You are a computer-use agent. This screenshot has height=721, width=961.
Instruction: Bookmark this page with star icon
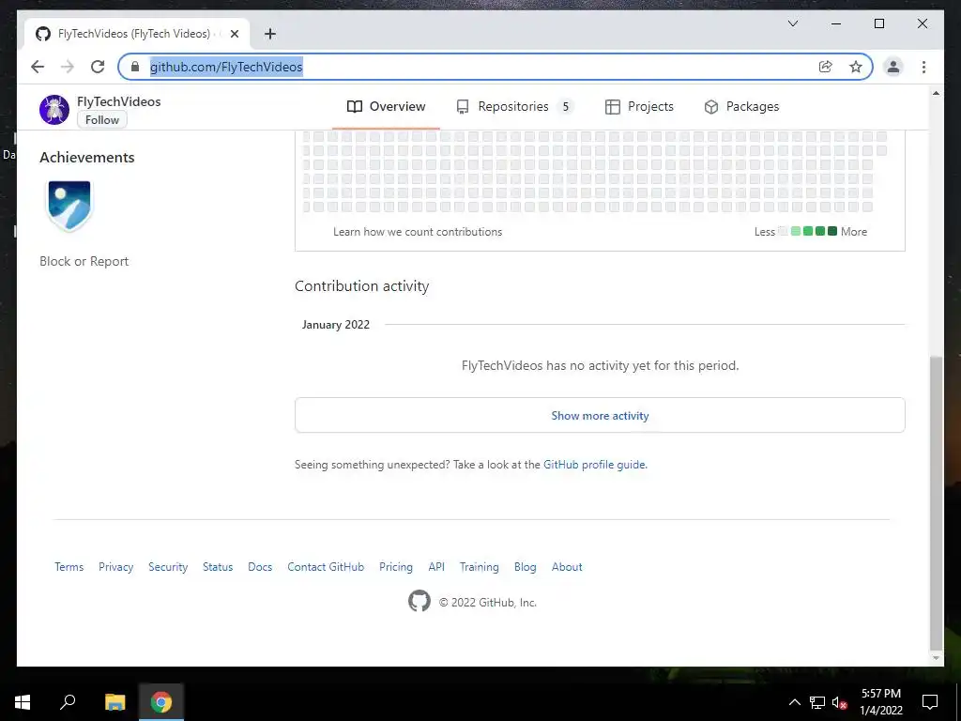tap(856, 67)
